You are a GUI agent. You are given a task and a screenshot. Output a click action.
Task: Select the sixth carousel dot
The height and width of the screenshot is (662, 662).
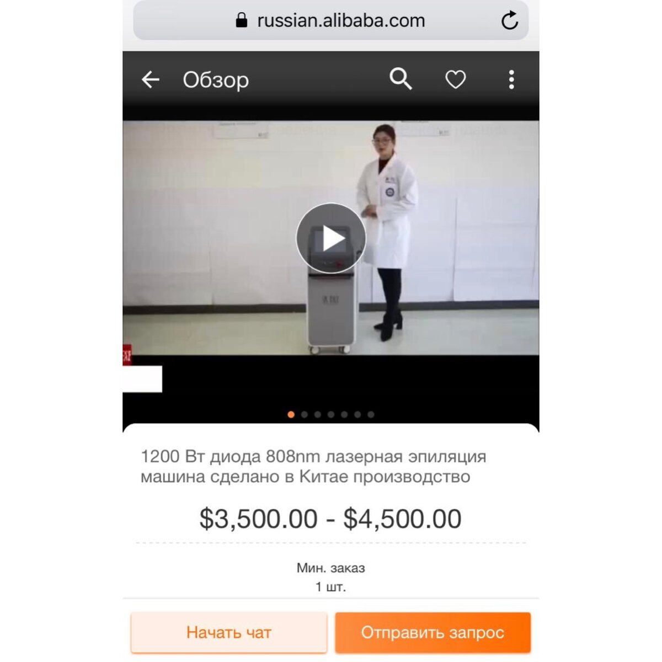[x=357, y=414]
